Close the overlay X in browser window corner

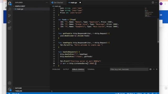pos(166,88)
